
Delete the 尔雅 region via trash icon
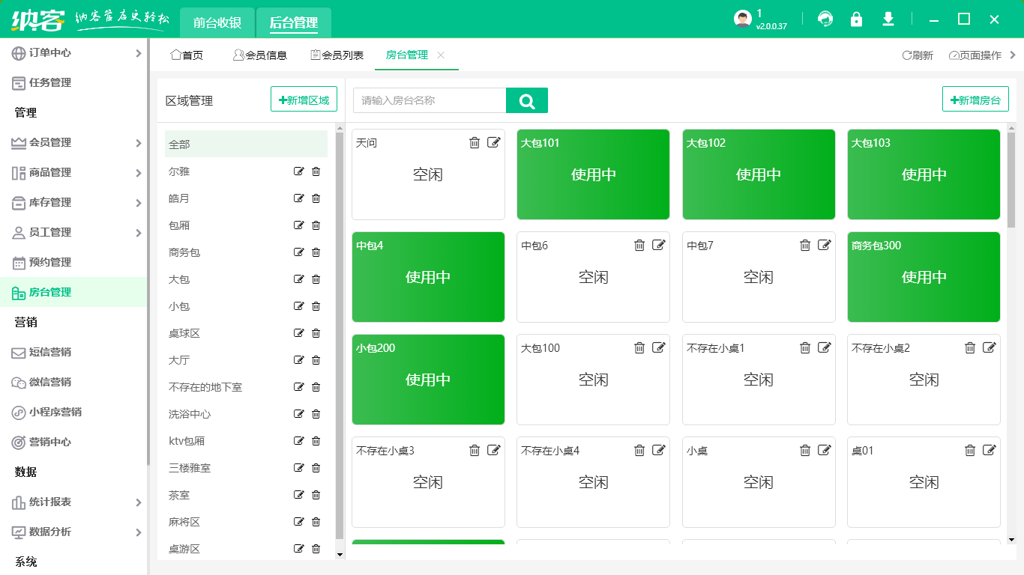[x=316, y=171]
